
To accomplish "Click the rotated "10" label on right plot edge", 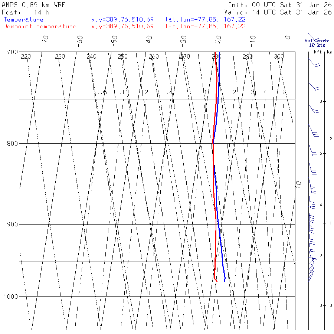I will pos(298,184).
